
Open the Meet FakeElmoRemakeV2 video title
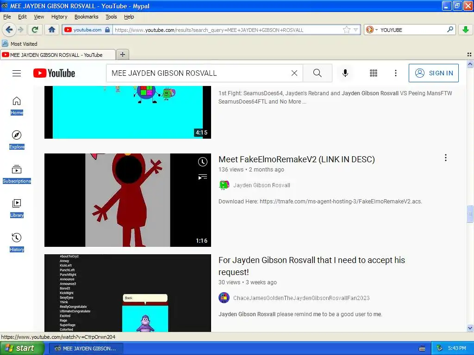point(297,159)
